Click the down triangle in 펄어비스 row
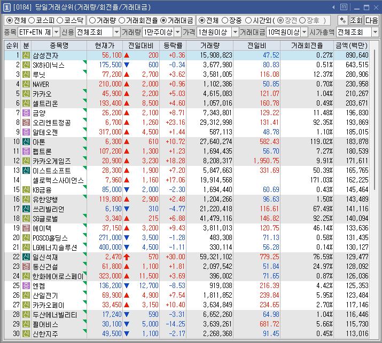The height and width of the screenshot is (343, 382). click(127, 324)
